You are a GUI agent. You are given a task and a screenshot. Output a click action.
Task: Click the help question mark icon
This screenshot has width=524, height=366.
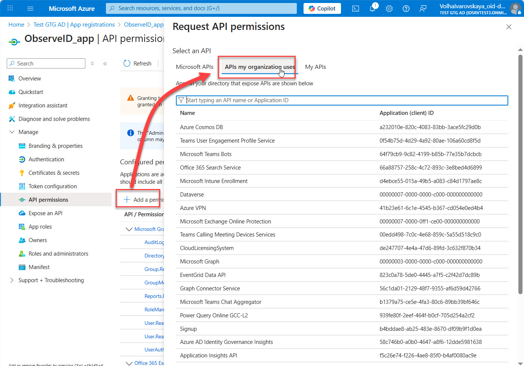tap(406, 9)
